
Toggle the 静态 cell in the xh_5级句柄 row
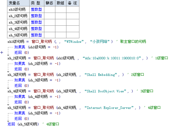click(x=50, y=35)
